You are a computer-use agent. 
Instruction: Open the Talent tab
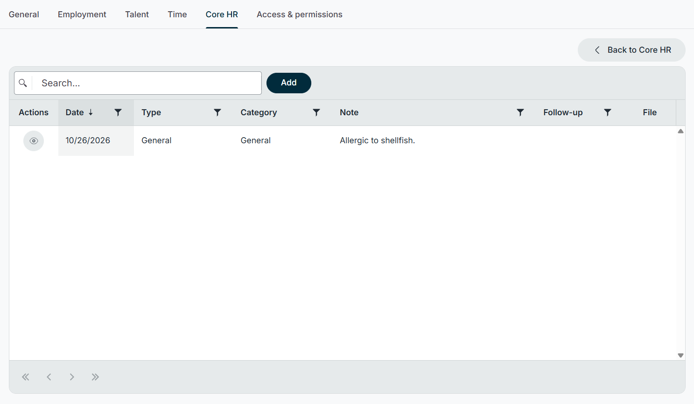[137, 14]
